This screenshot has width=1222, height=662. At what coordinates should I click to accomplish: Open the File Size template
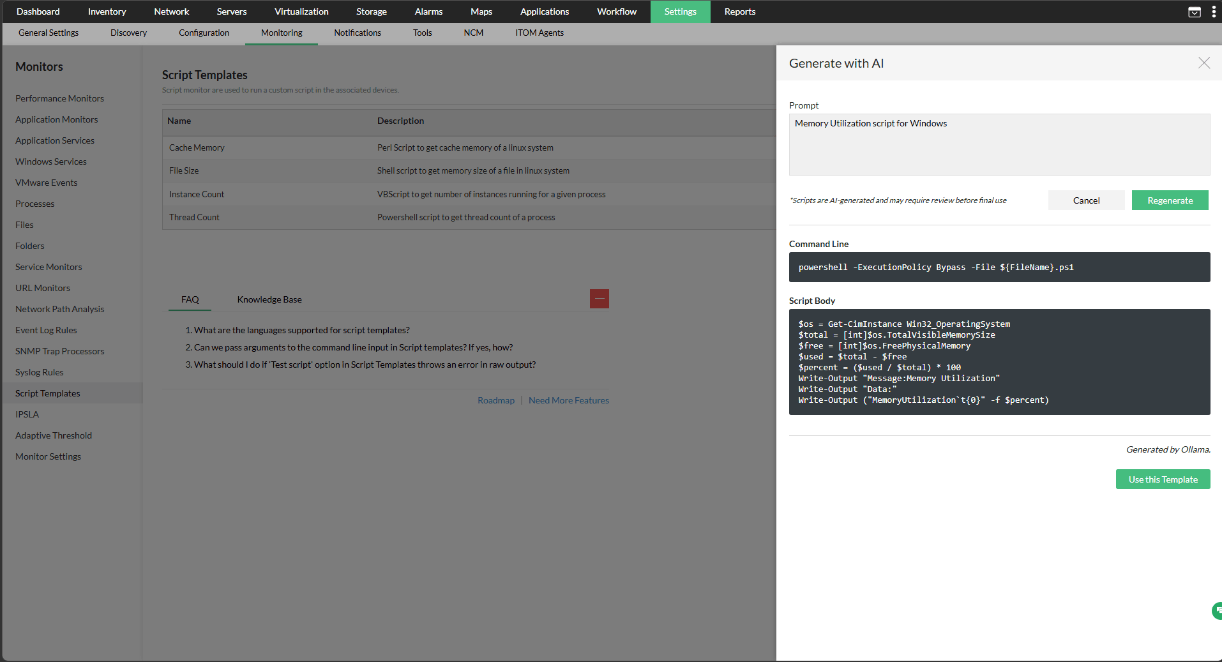pos(184,170)
